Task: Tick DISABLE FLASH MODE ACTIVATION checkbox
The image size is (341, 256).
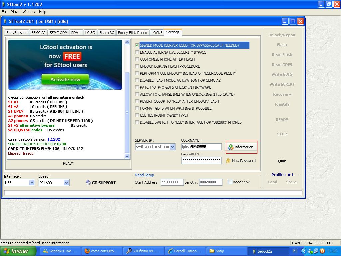Action: (137, 80)
